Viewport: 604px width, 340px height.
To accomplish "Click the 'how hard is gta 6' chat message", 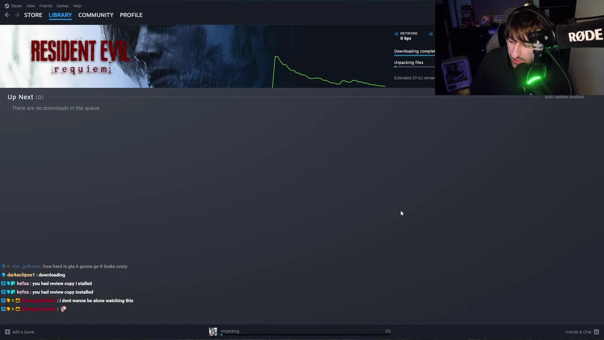I will point(85,266).
